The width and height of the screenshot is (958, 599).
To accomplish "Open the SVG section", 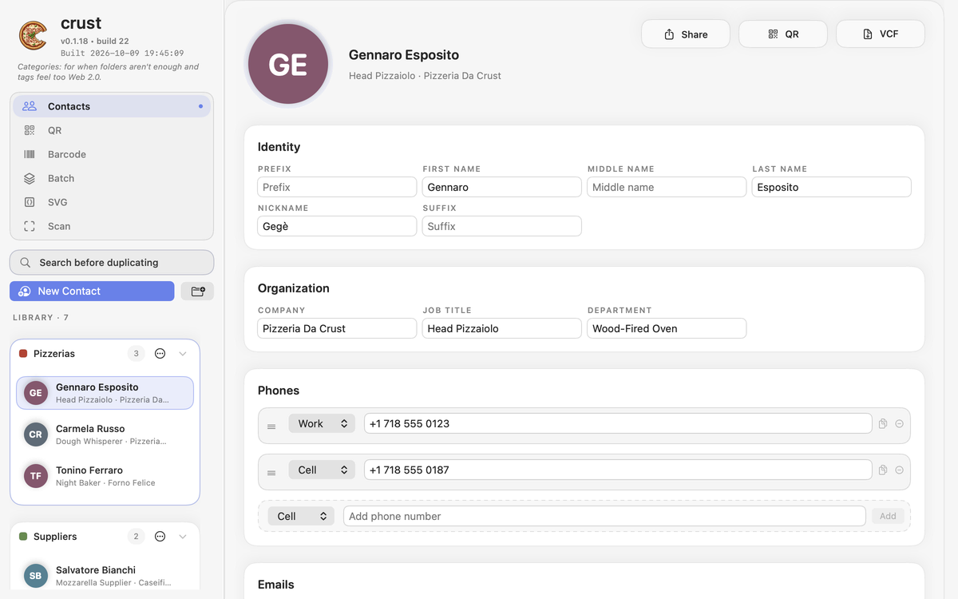I will (112, 202).
